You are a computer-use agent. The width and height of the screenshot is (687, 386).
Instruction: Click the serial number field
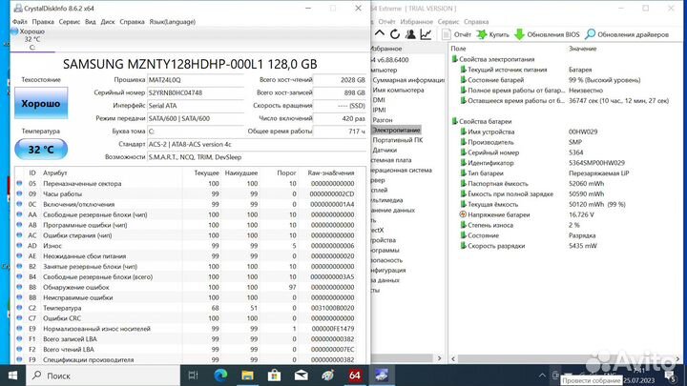point(196,92)
